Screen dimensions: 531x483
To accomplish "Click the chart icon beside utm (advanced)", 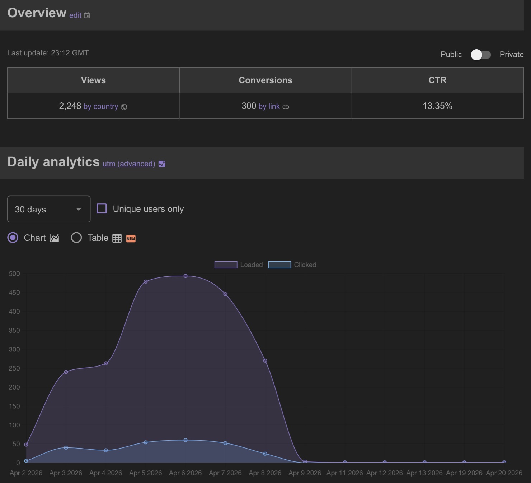I will [162, 164].
